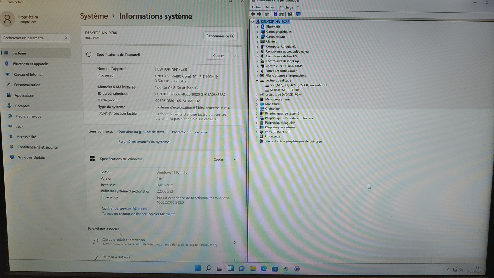Viewport: 494px width, 278px height.
Task: Click the printer icon in Device Manager toolbar
Action: pyautogui.click(x=290, y=14)
